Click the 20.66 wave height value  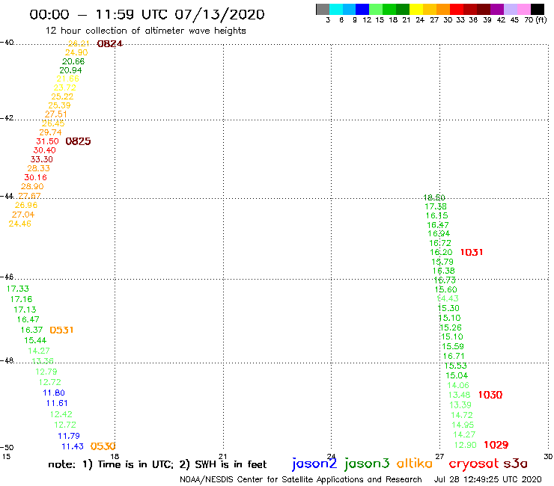coord(73,61)
